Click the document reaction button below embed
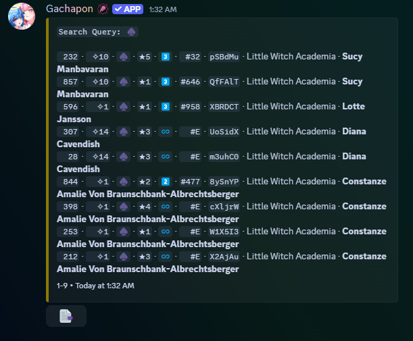 coord(66,316)
